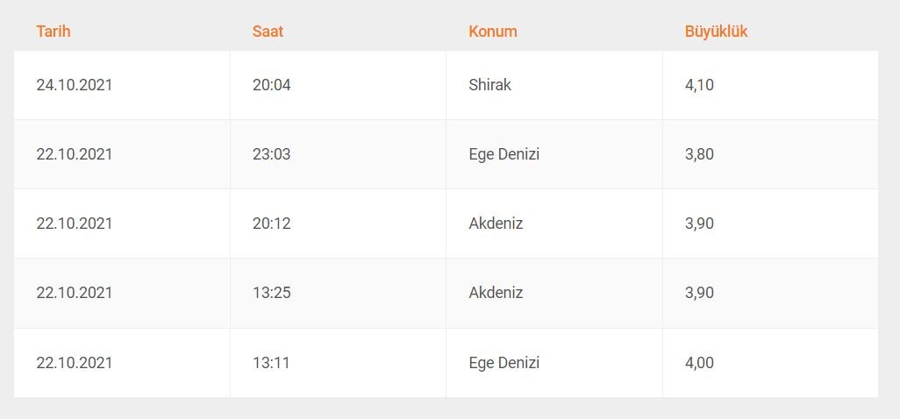Screen dimensions: 900x419
Task: Select Akdeniz in the 13:25 row
Action: tap(496, 293)
